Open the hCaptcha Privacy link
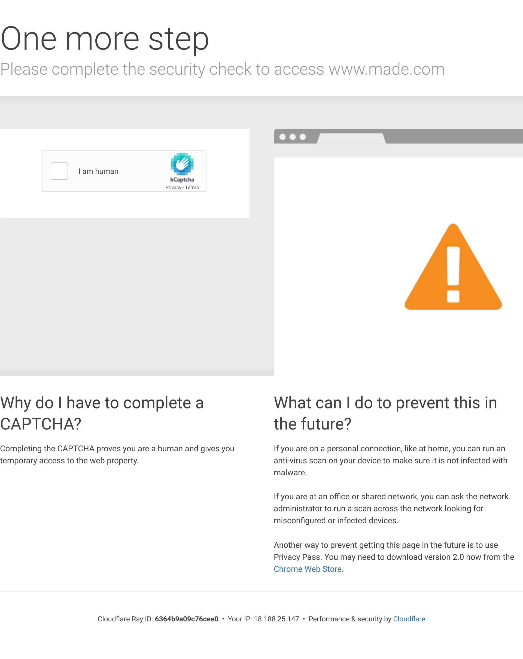 coord(173,188)
